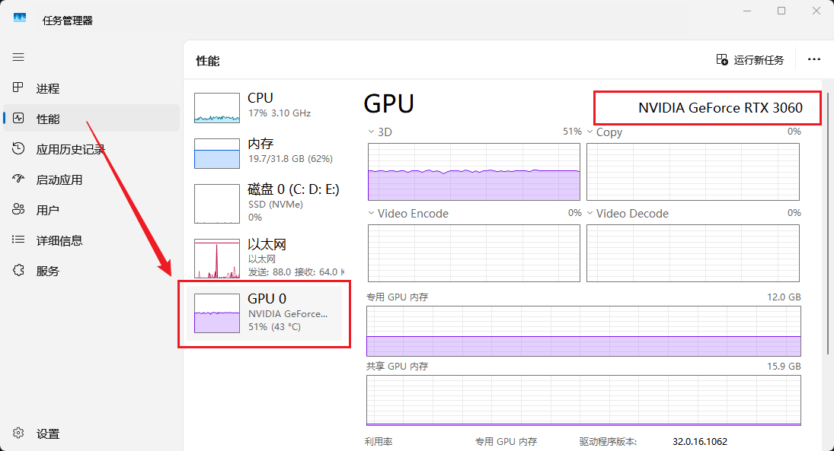This screenshot has height=451, width=834.
Task: Click the '发送: 88.0 接收: 64.0' network text
Action: (296, 272)
